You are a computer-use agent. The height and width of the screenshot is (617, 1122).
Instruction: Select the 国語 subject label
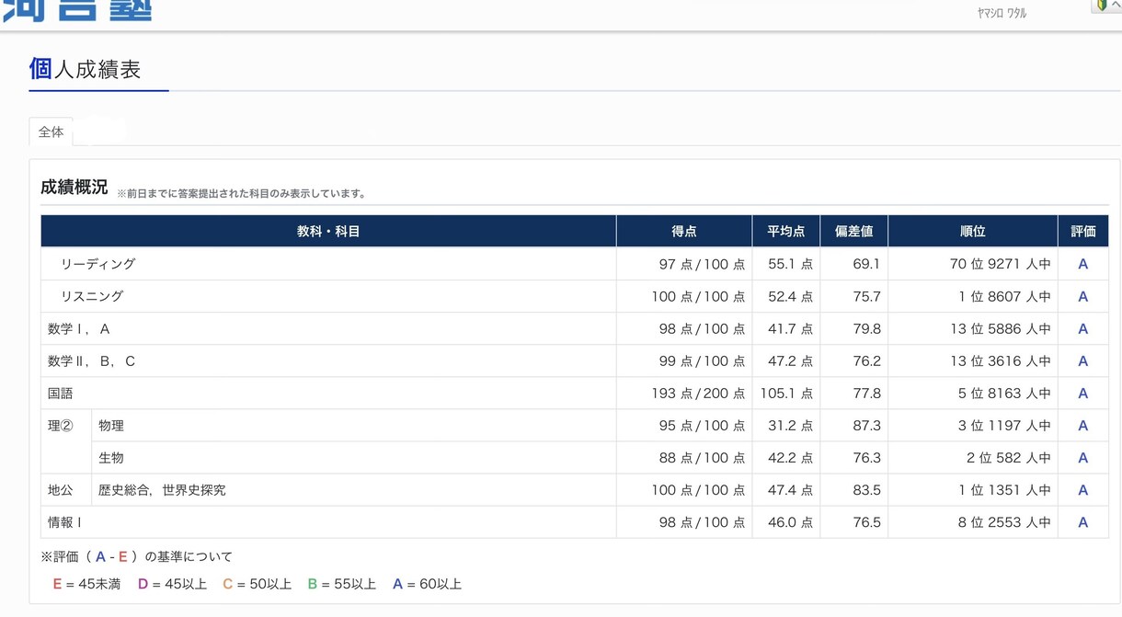(x=61, y=394)
